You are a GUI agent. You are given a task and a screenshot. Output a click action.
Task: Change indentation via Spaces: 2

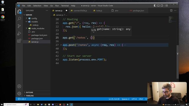[x=125, y=99]
